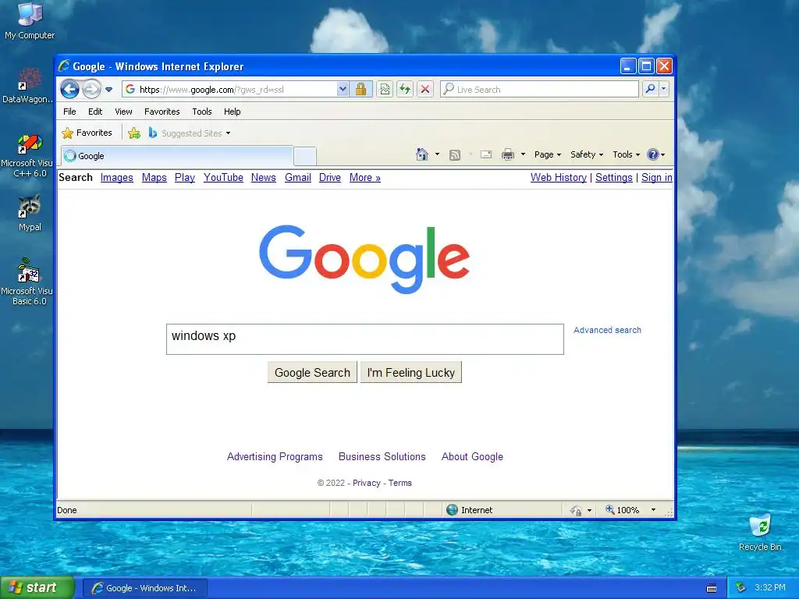Open About Google link
Viewport: 799px width, 599px height.
pos(472,456)
